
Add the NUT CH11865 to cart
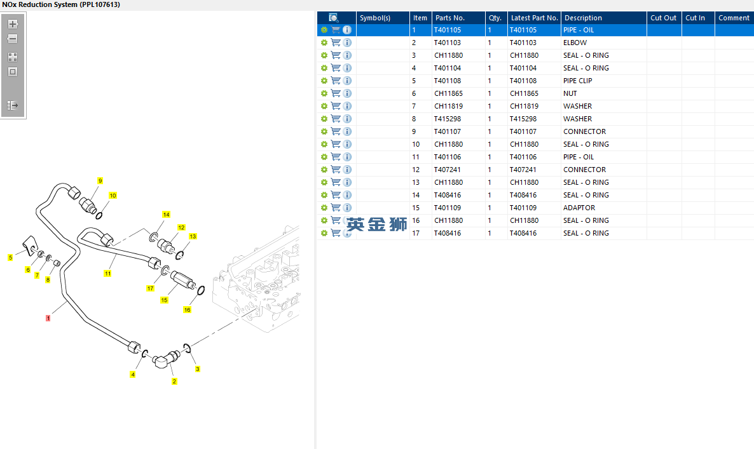tap(336, 93)
